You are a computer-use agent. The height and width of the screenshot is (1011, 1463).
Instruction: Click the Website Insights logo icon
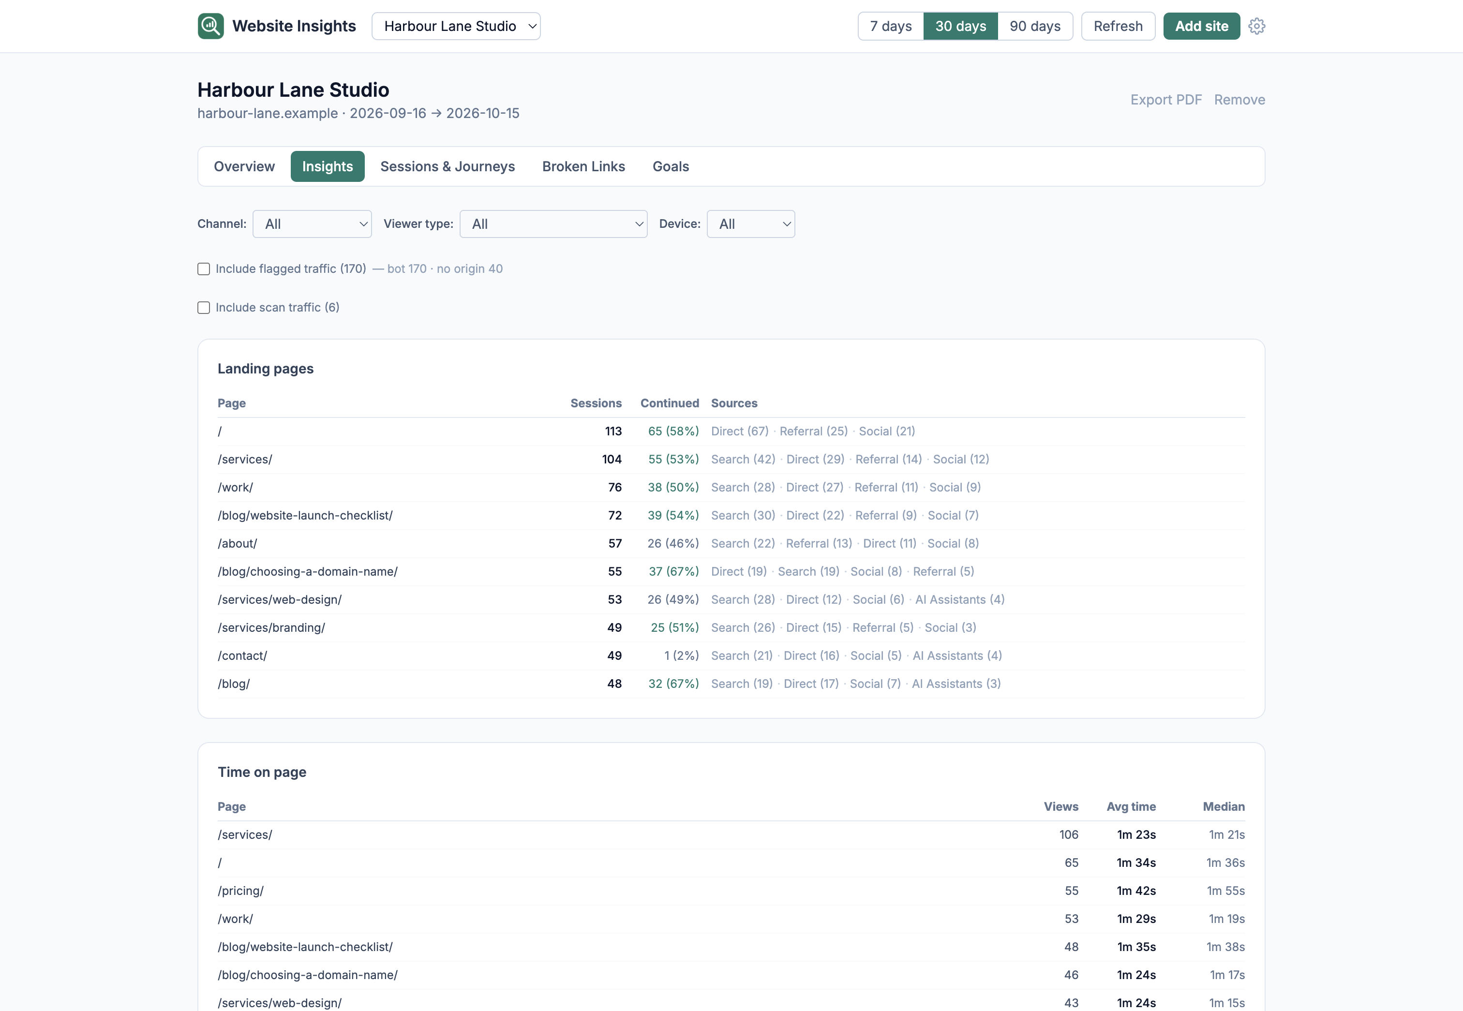tap(210, 26)
